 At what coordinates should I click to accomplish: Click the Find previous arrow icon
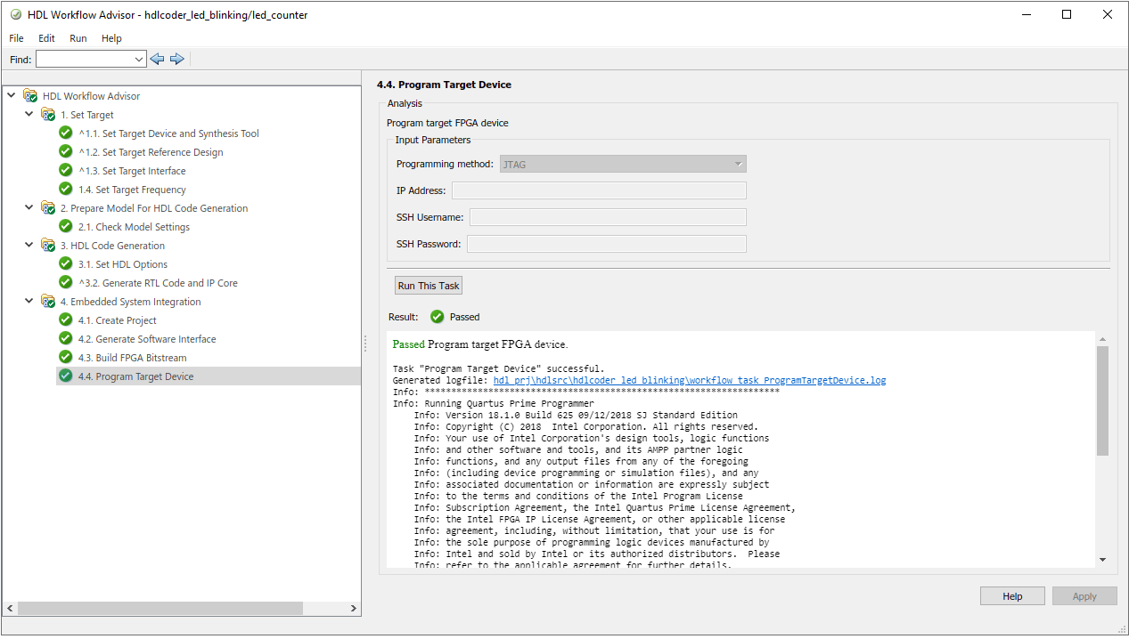point(158,59)
